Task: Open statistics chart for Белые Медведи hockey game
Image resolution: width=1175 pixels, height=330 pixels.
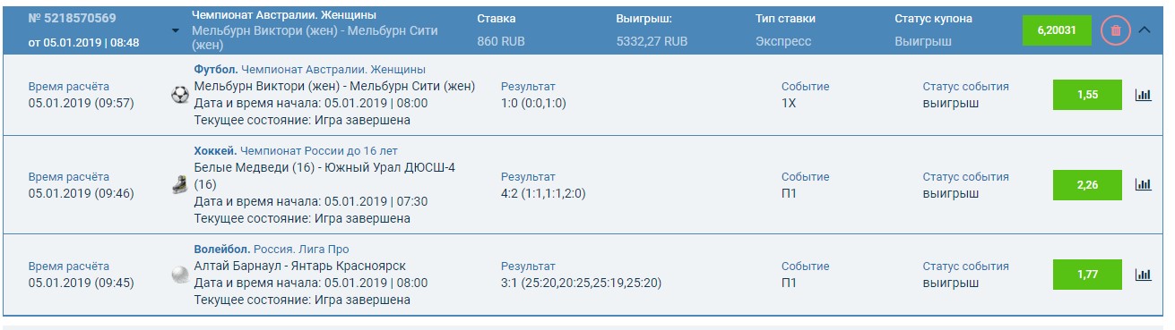Action: pyautogui.click(x=1143, y=185)
